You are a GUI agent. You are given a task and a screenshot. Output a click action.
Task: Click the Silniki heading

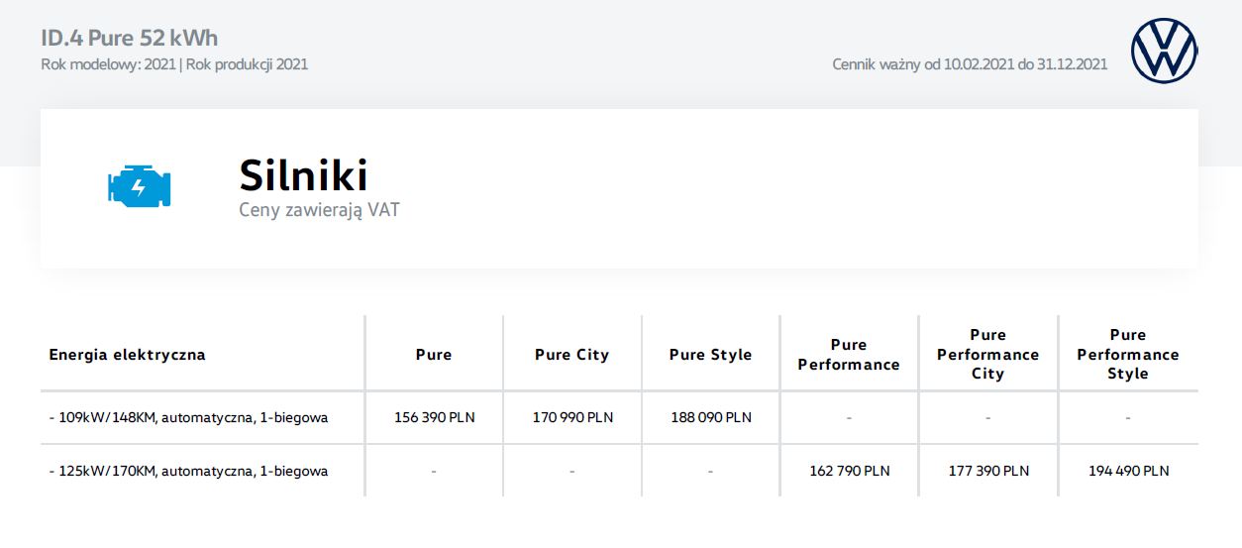(303, 175)
